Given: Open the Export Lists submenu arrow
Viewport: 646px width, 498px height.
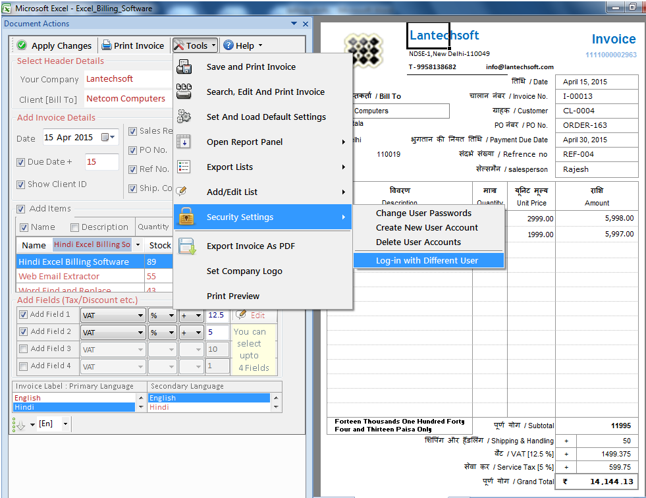Looking at the screenshot, I should click(x=343, y=167).
